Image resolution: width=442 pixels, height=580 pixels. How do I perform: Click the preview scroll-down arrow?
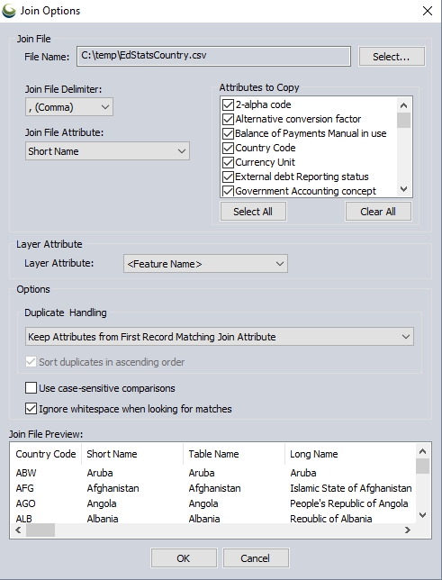tap(423, 515)
